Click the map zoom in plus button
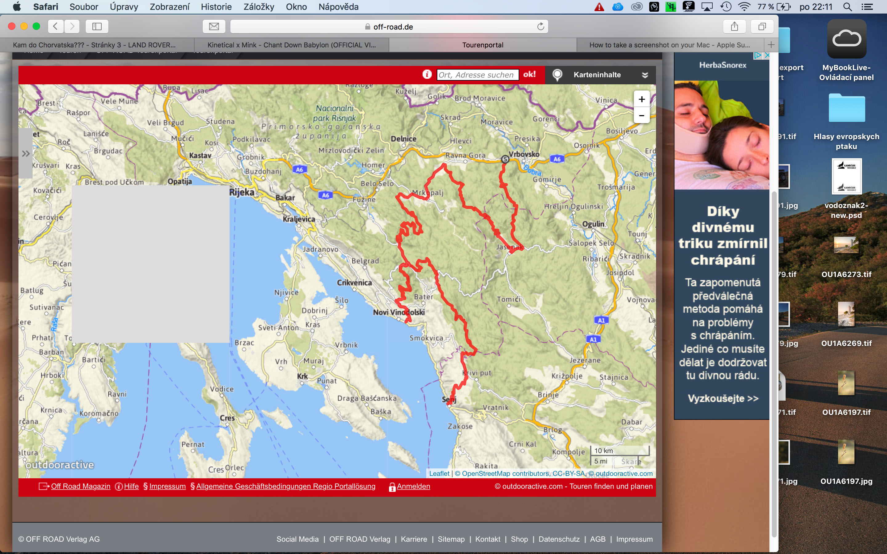This screenshot has width=887, height=554. coord(642,99)
